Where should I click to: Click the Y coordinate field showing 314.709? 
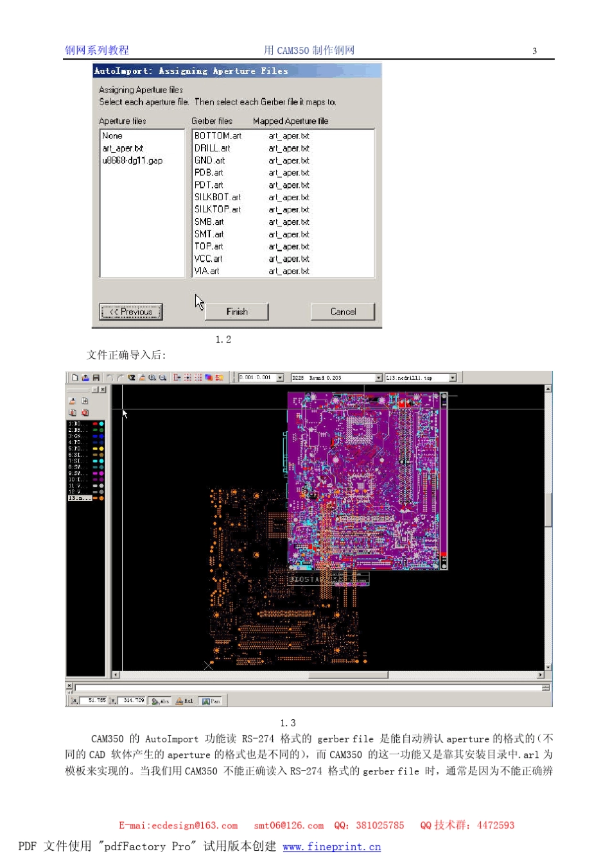point(132,700)
